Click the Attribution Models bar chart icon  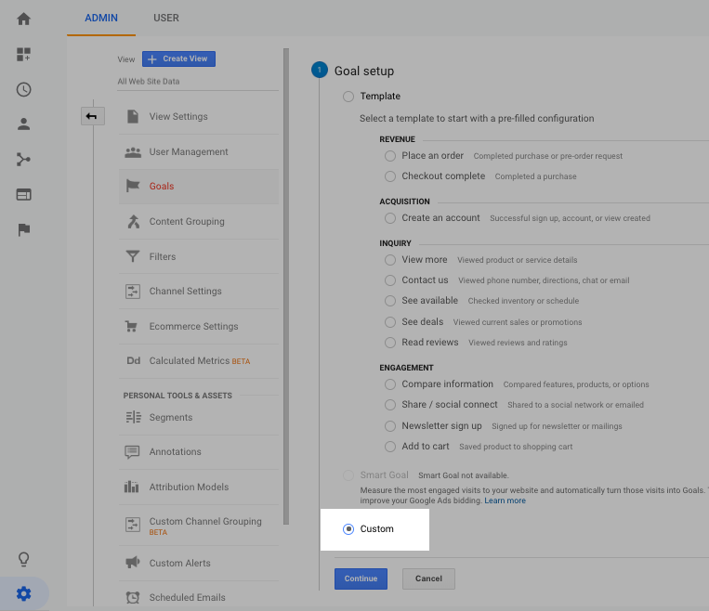click(x=132, y=487)
